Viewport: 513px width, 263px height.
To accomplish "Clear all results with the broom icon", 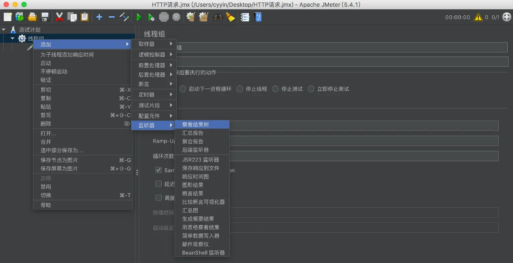I will [203, 17].
